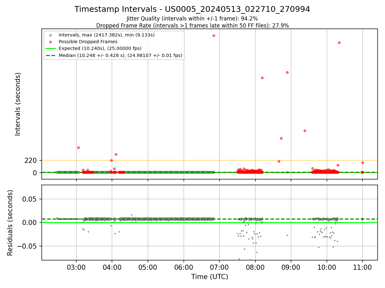385x288 pixels.
Task: Click the highest red point just before 07:00
Action: (214, 36)
